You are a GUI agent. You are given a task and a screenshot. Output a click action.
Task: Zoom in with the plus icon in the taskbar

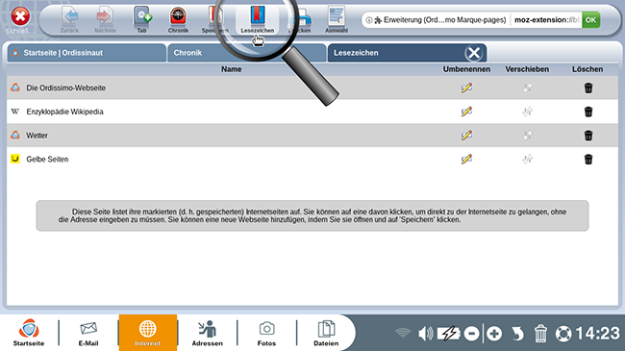coord(494,333)
